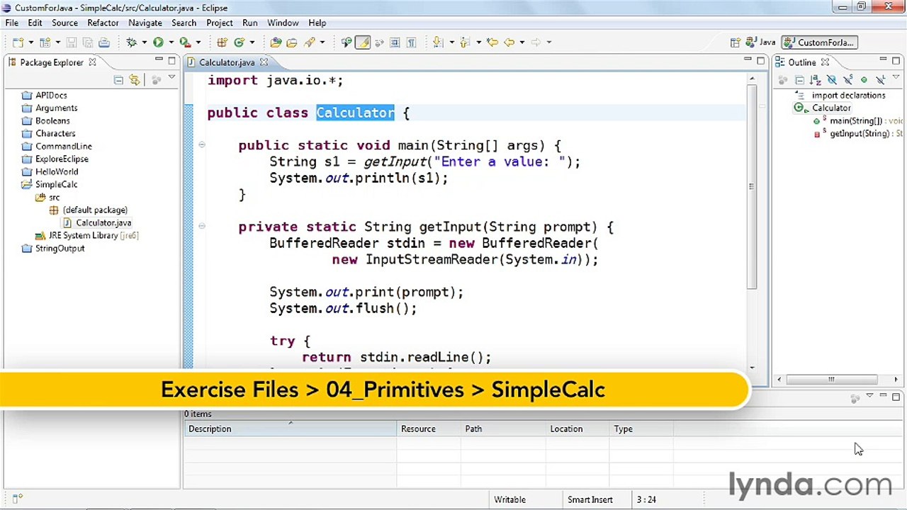Click the Print toolbar icon
This screenshot has height=510, width=907.
(103, 42)
